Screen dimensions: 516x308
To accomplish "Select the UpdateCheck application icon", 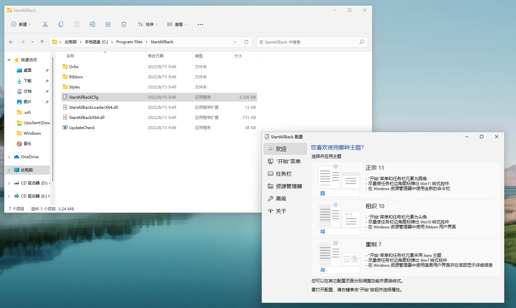I will pyautogui.click(x=65, y=127).
